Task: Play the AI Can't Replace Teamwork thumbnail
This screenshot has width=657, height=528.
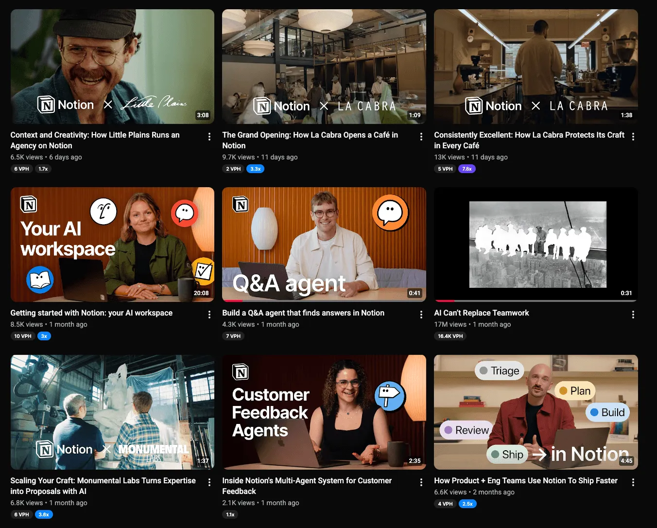Action: point(536,245)
